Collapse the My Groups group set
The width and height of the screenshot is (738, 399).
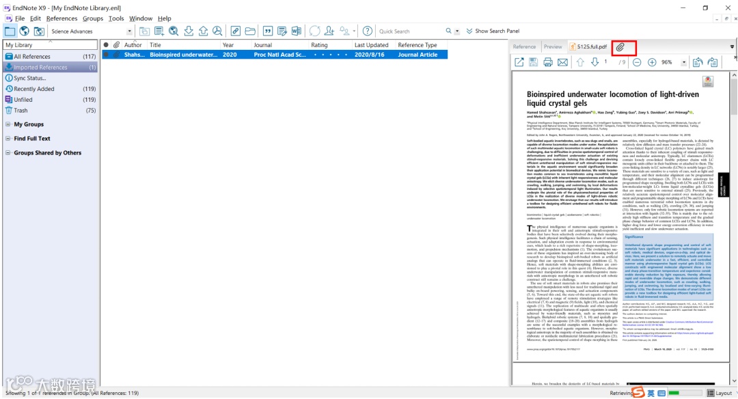[x=8, y=124]
